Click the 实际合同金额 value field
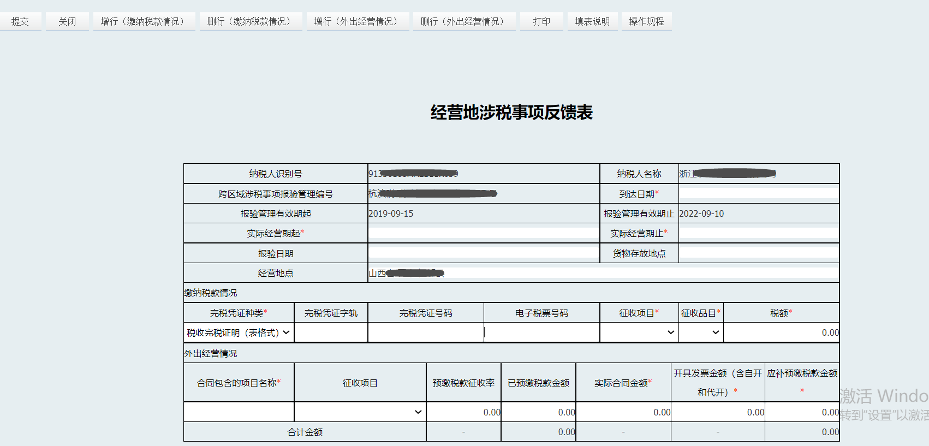929x446 pixels. point(623,412)
